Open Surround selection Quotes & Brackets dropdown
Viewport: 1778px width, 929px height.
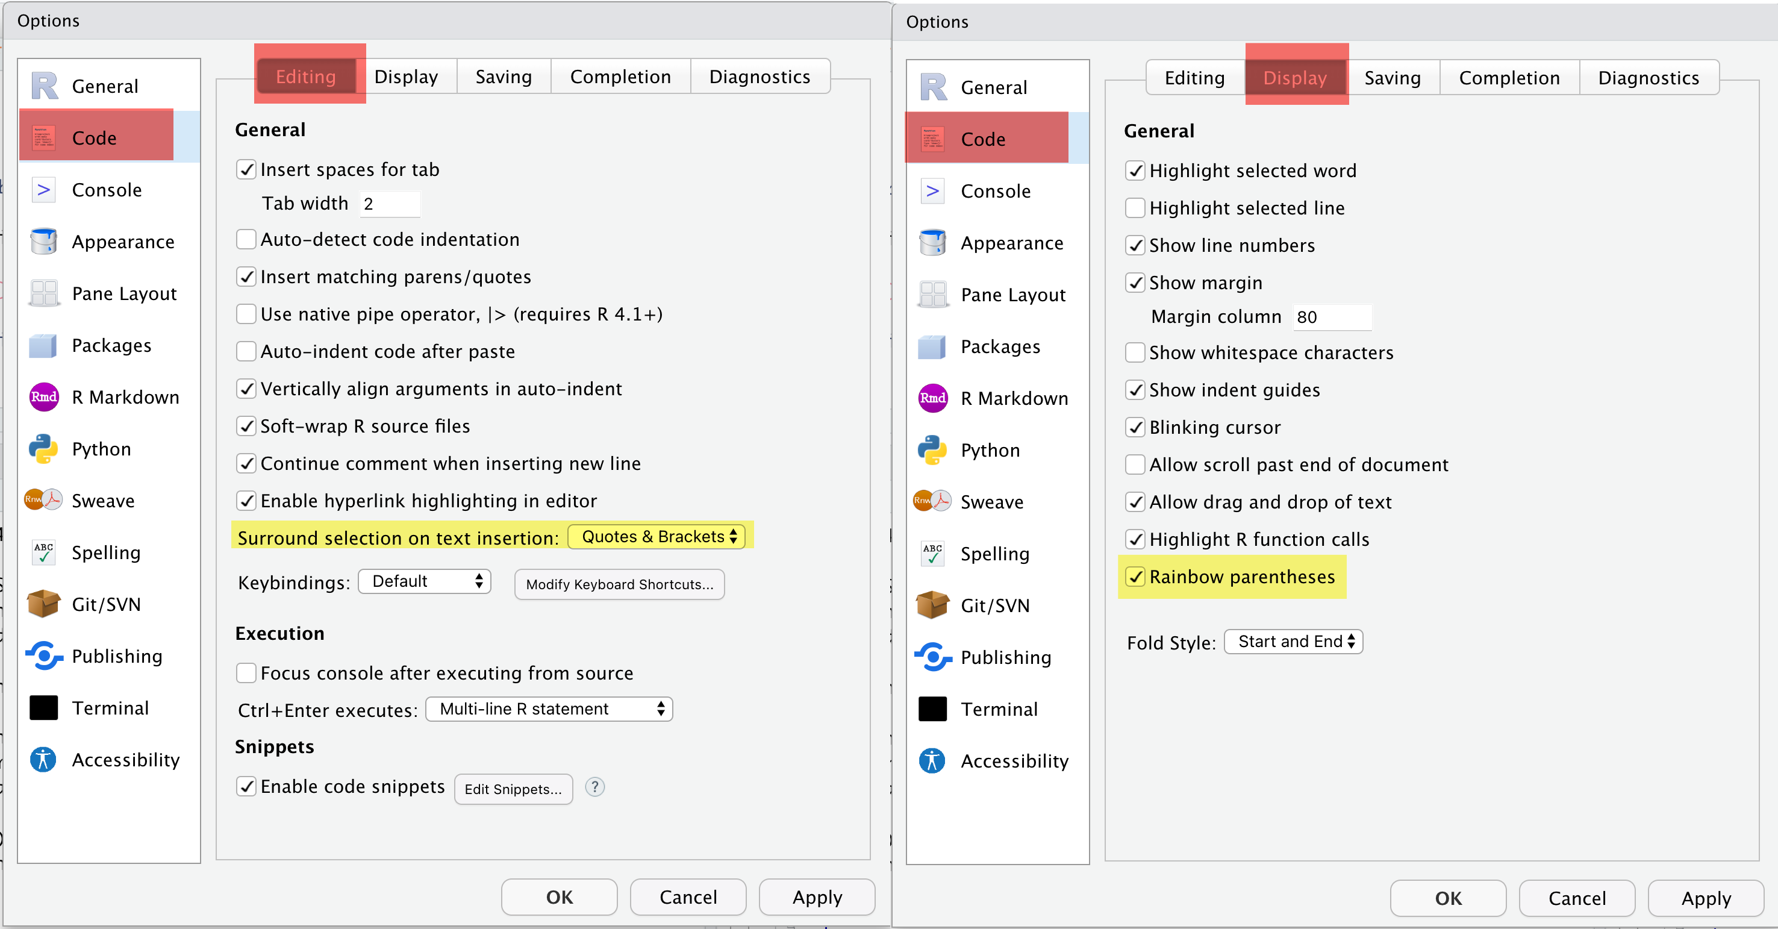click(657, 536)
